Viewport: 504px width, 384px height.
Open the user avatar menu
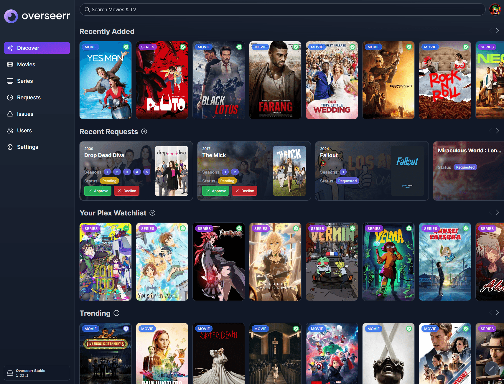pyautogui.click(x=495, y=9)
